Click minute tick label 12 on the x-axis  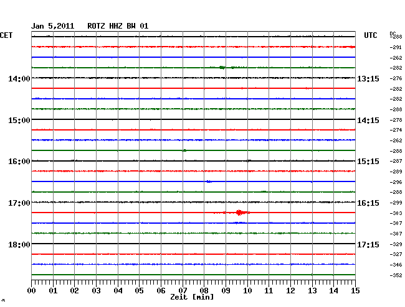pyautogui.click(x=290, y=291)
